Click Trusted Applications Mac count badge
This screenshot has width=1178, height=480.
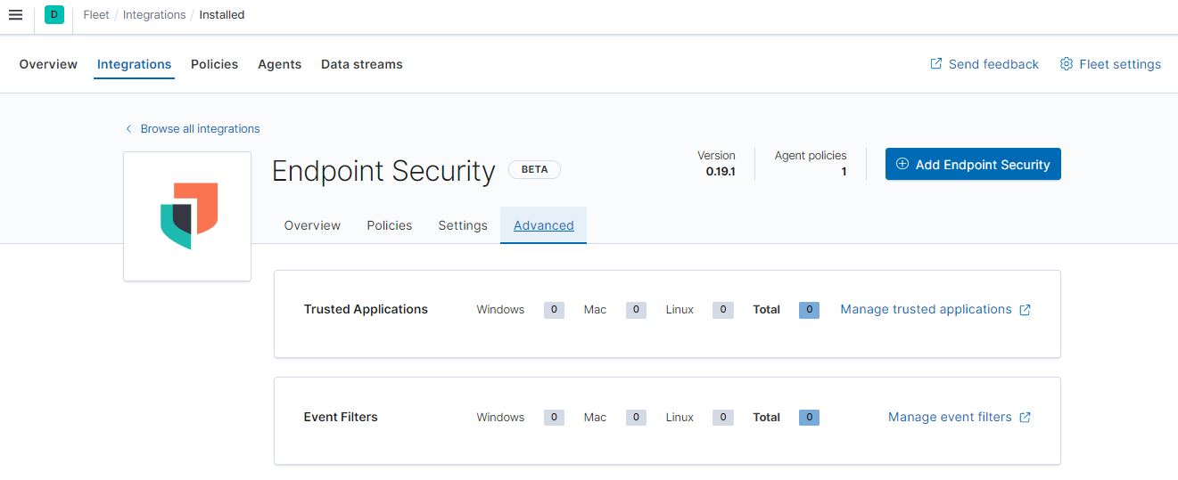pyautogui.click(x=636, y=310)
